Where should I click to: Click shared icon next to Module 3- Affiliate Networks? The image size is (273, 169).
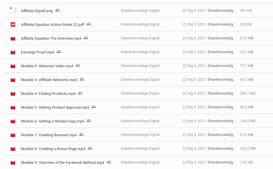[82, 79]
